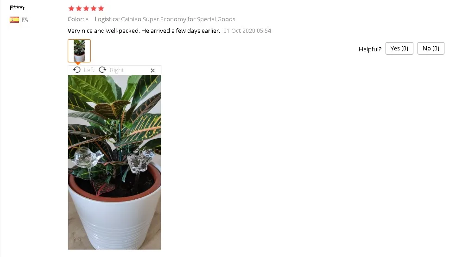
Task: Click the third red rating star
Action: click(86, 8)
